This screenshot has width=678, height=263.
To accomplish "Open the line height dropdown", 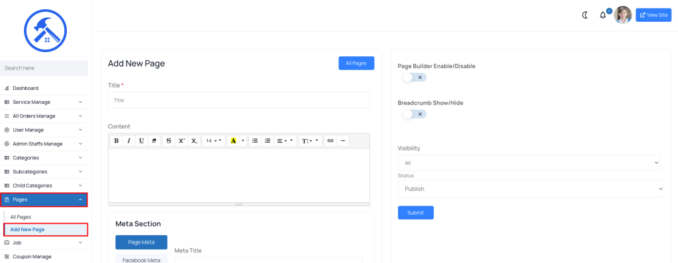I will point(311,141).
